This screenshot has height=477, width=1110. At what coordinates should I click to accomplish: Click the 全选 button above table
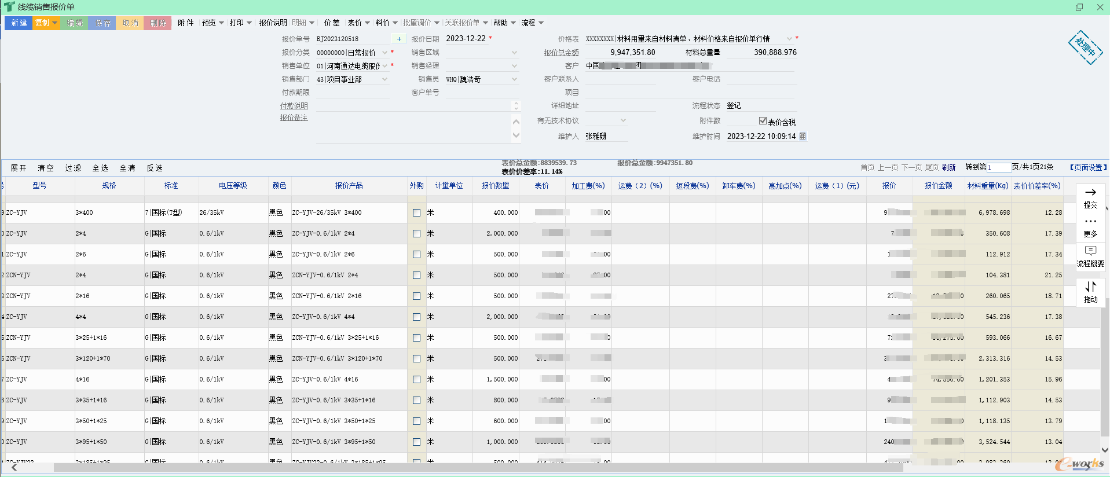[x=100, y=168]
